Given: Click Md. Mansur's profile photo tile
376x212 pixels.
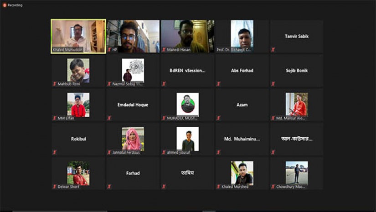Looking at the screenshot, I should pyautogui.click(x=296, y=104).
